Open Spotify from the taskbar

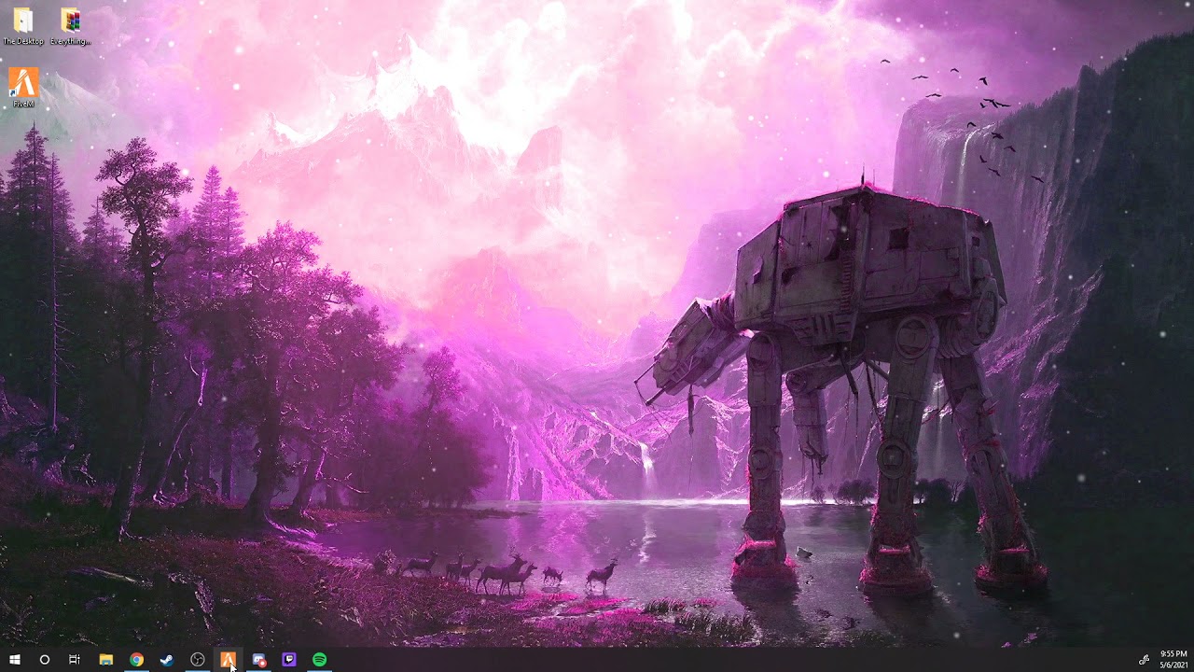pyautogui.click(x=319, y=660)
